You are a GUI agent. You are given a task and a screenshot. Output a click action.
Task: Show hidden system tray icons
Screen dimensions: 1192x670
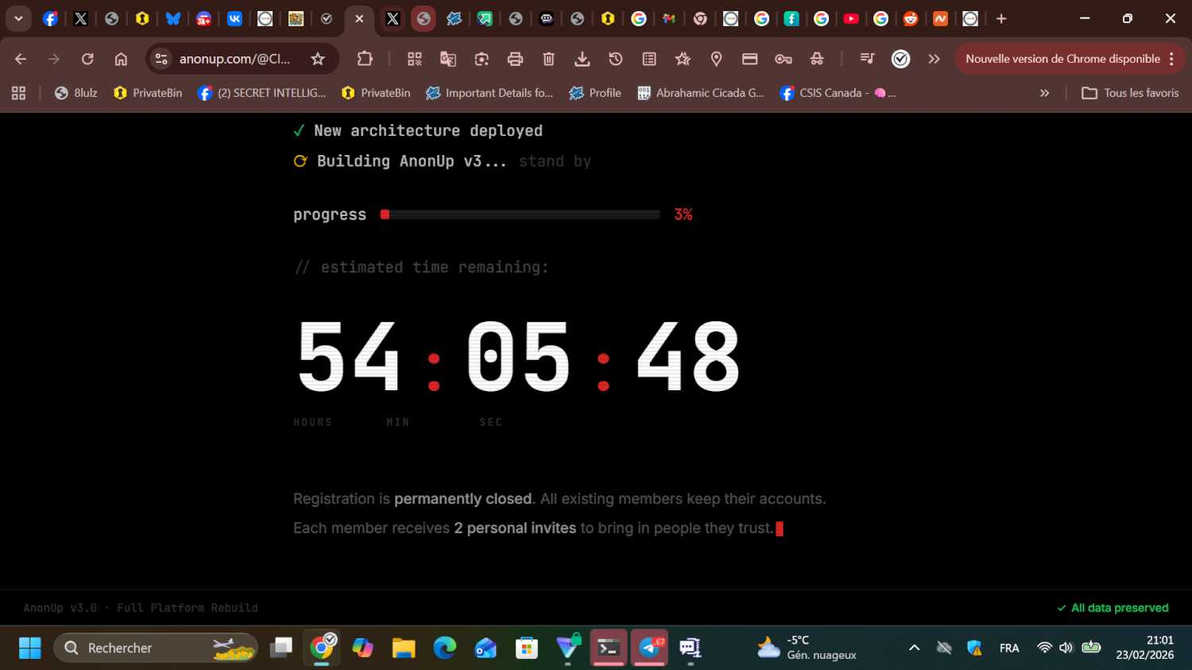(x=914, y=648)
